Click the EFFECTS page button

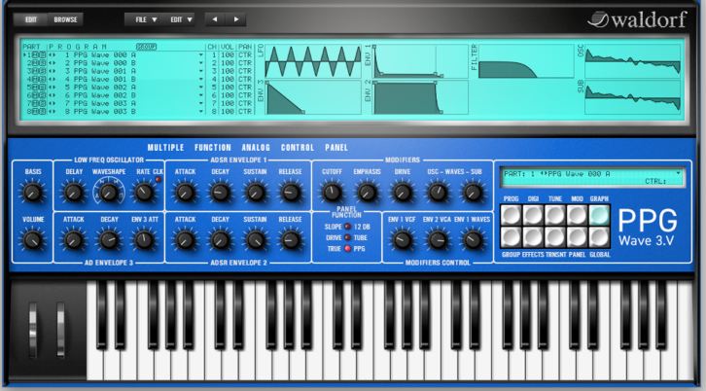click(533, 237)
